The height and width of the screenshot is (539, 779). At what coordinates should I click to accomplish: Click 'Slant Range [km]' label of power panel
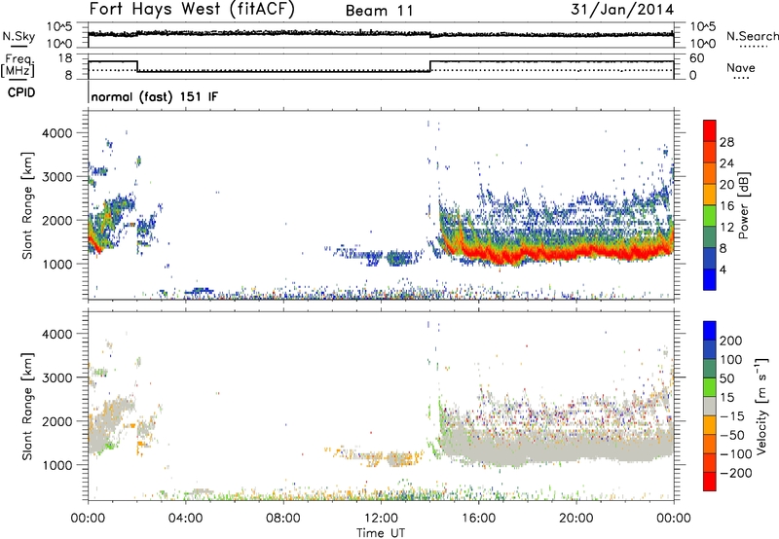pos(27,205)
